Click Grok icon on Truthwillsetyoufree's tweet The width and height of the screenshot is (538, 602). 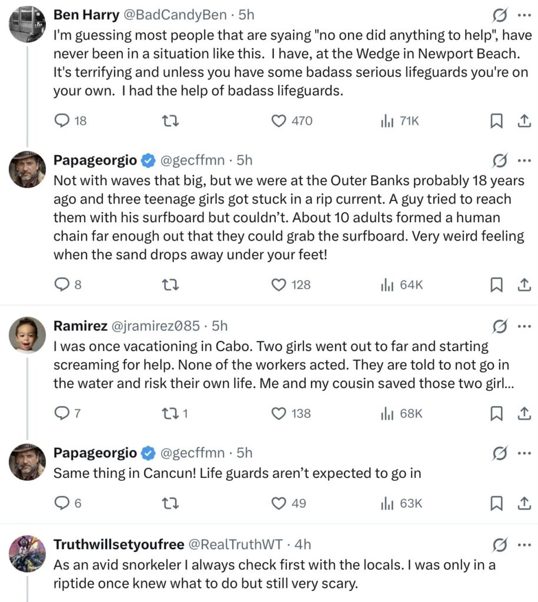pyautogui.click(x=500, y=545)
